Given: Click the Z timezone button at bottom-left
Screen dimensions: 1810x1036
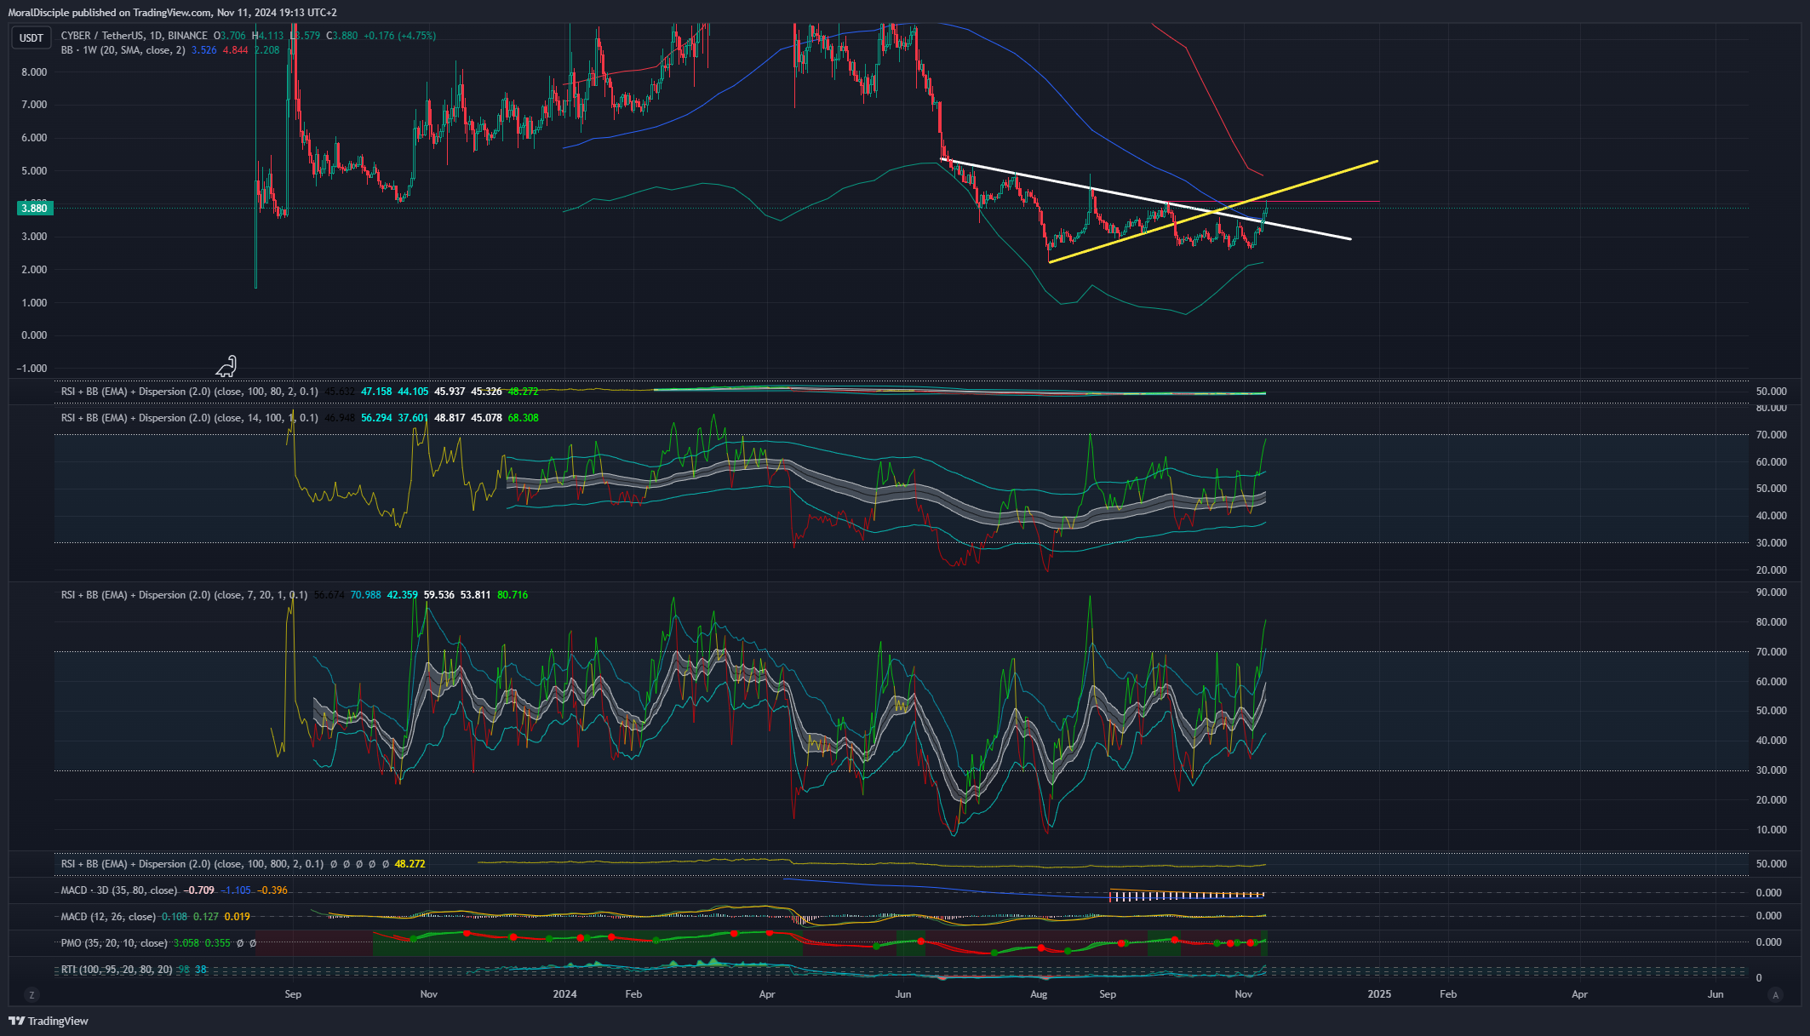Looking at the screenshot, I should pos(32,994).
